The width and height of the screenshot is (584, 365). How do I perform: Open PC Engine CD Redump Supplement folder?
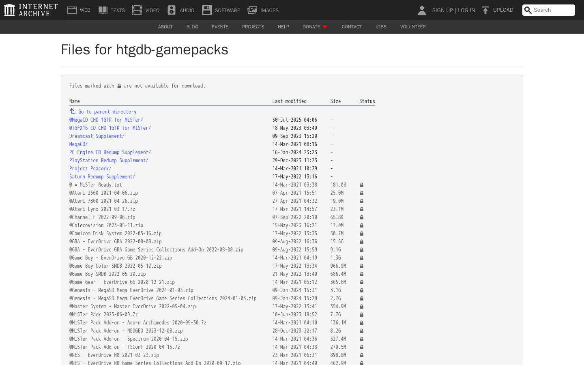110,152
